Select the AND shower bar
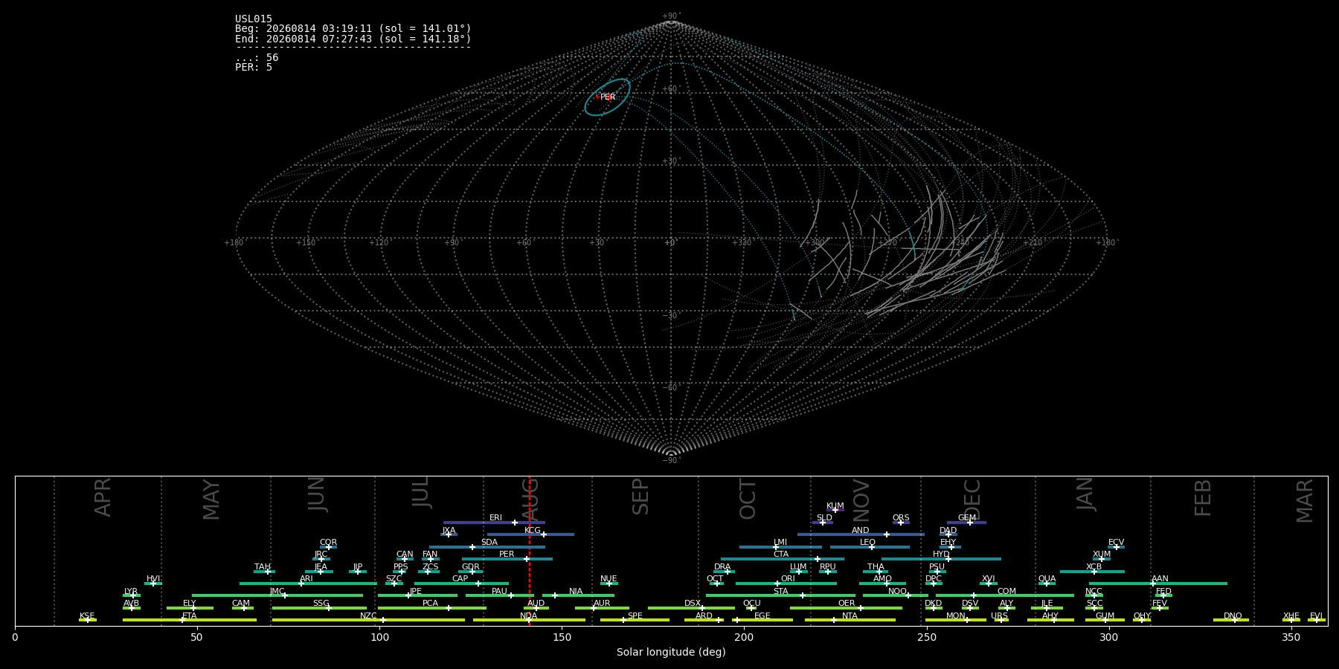Screen dimensions: 1339x669 [861, 534]
